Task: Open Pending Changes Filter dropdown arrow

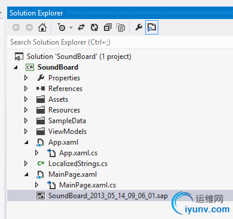Action: pos(71,27)
